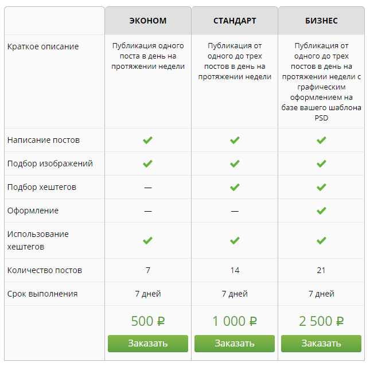Click Заказать for the Бизнес plan

[x=321, y=344]
